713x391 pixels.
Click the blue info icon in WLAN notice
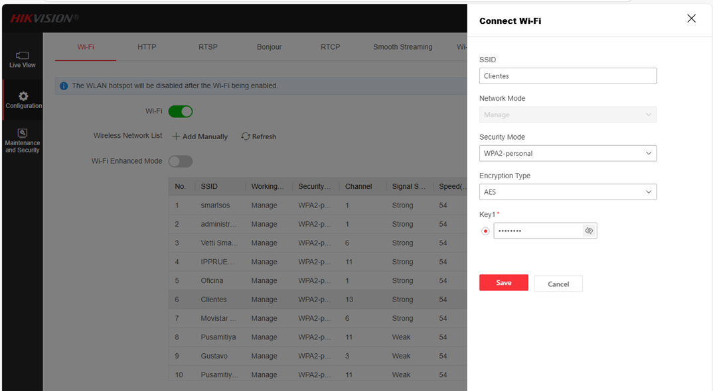point(64,86)
